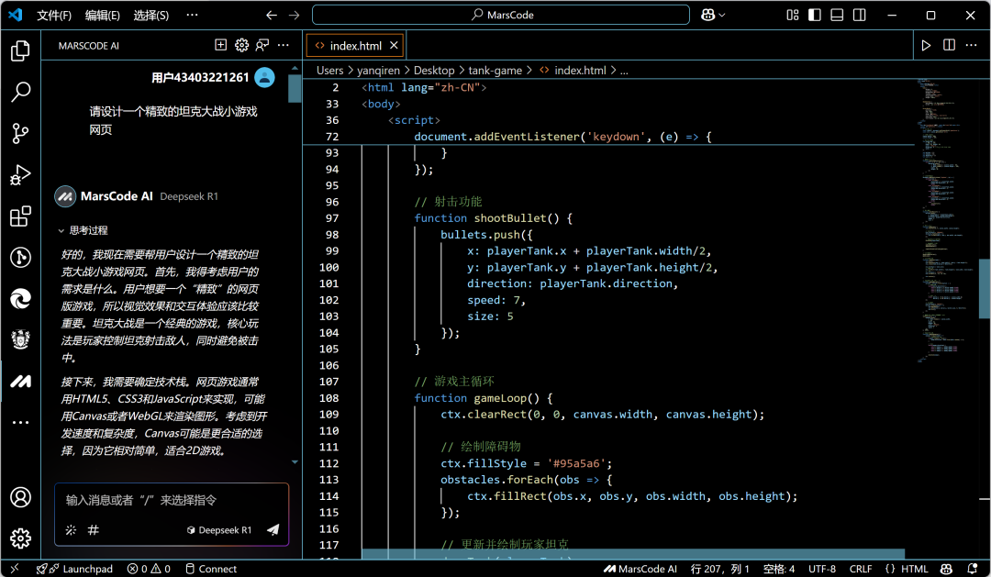Viewport: 991px width, 577px height.
Task: Select the index.html editor tab
Action: coord(355,46)
